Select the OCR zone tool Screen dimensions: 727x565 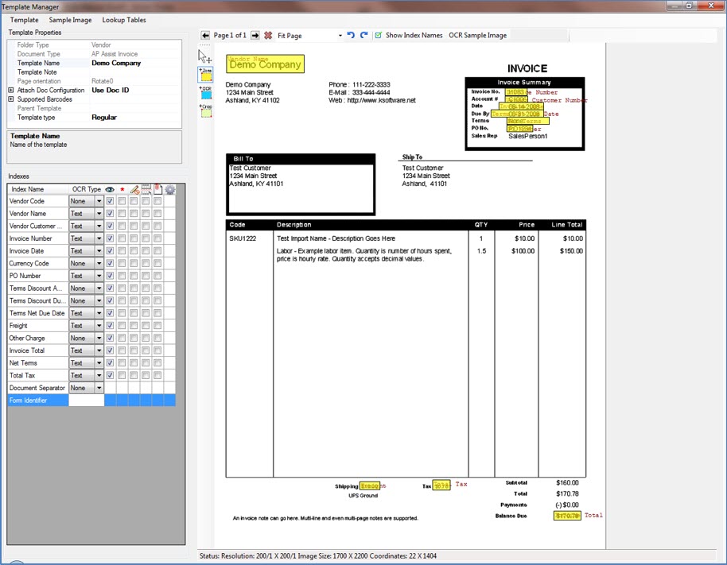tap(206, 93)
